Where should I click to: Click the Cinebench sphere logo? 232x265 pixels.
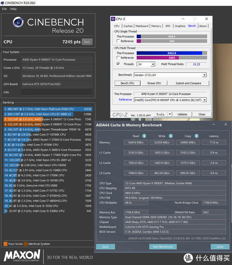(x=18, y=22)
